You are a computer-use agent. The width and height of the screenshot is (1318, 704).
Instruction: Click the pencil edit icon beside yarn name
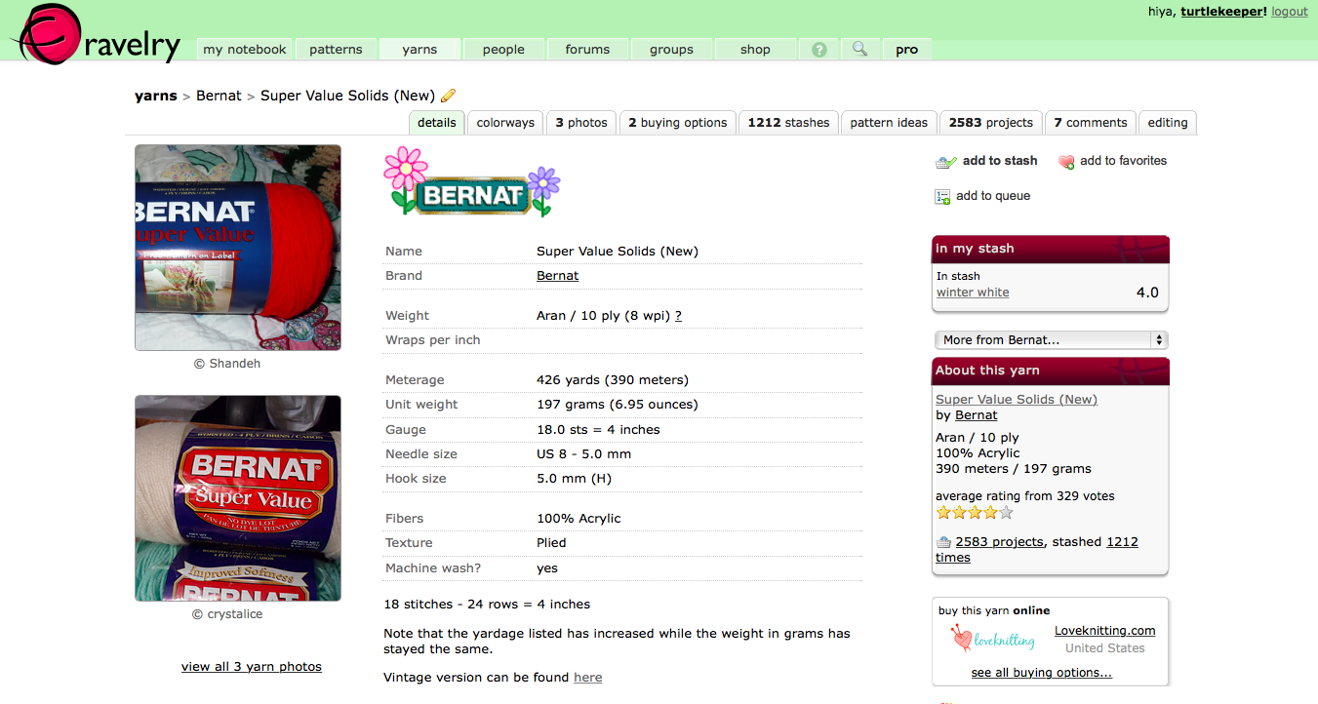(x=449, y=96)
